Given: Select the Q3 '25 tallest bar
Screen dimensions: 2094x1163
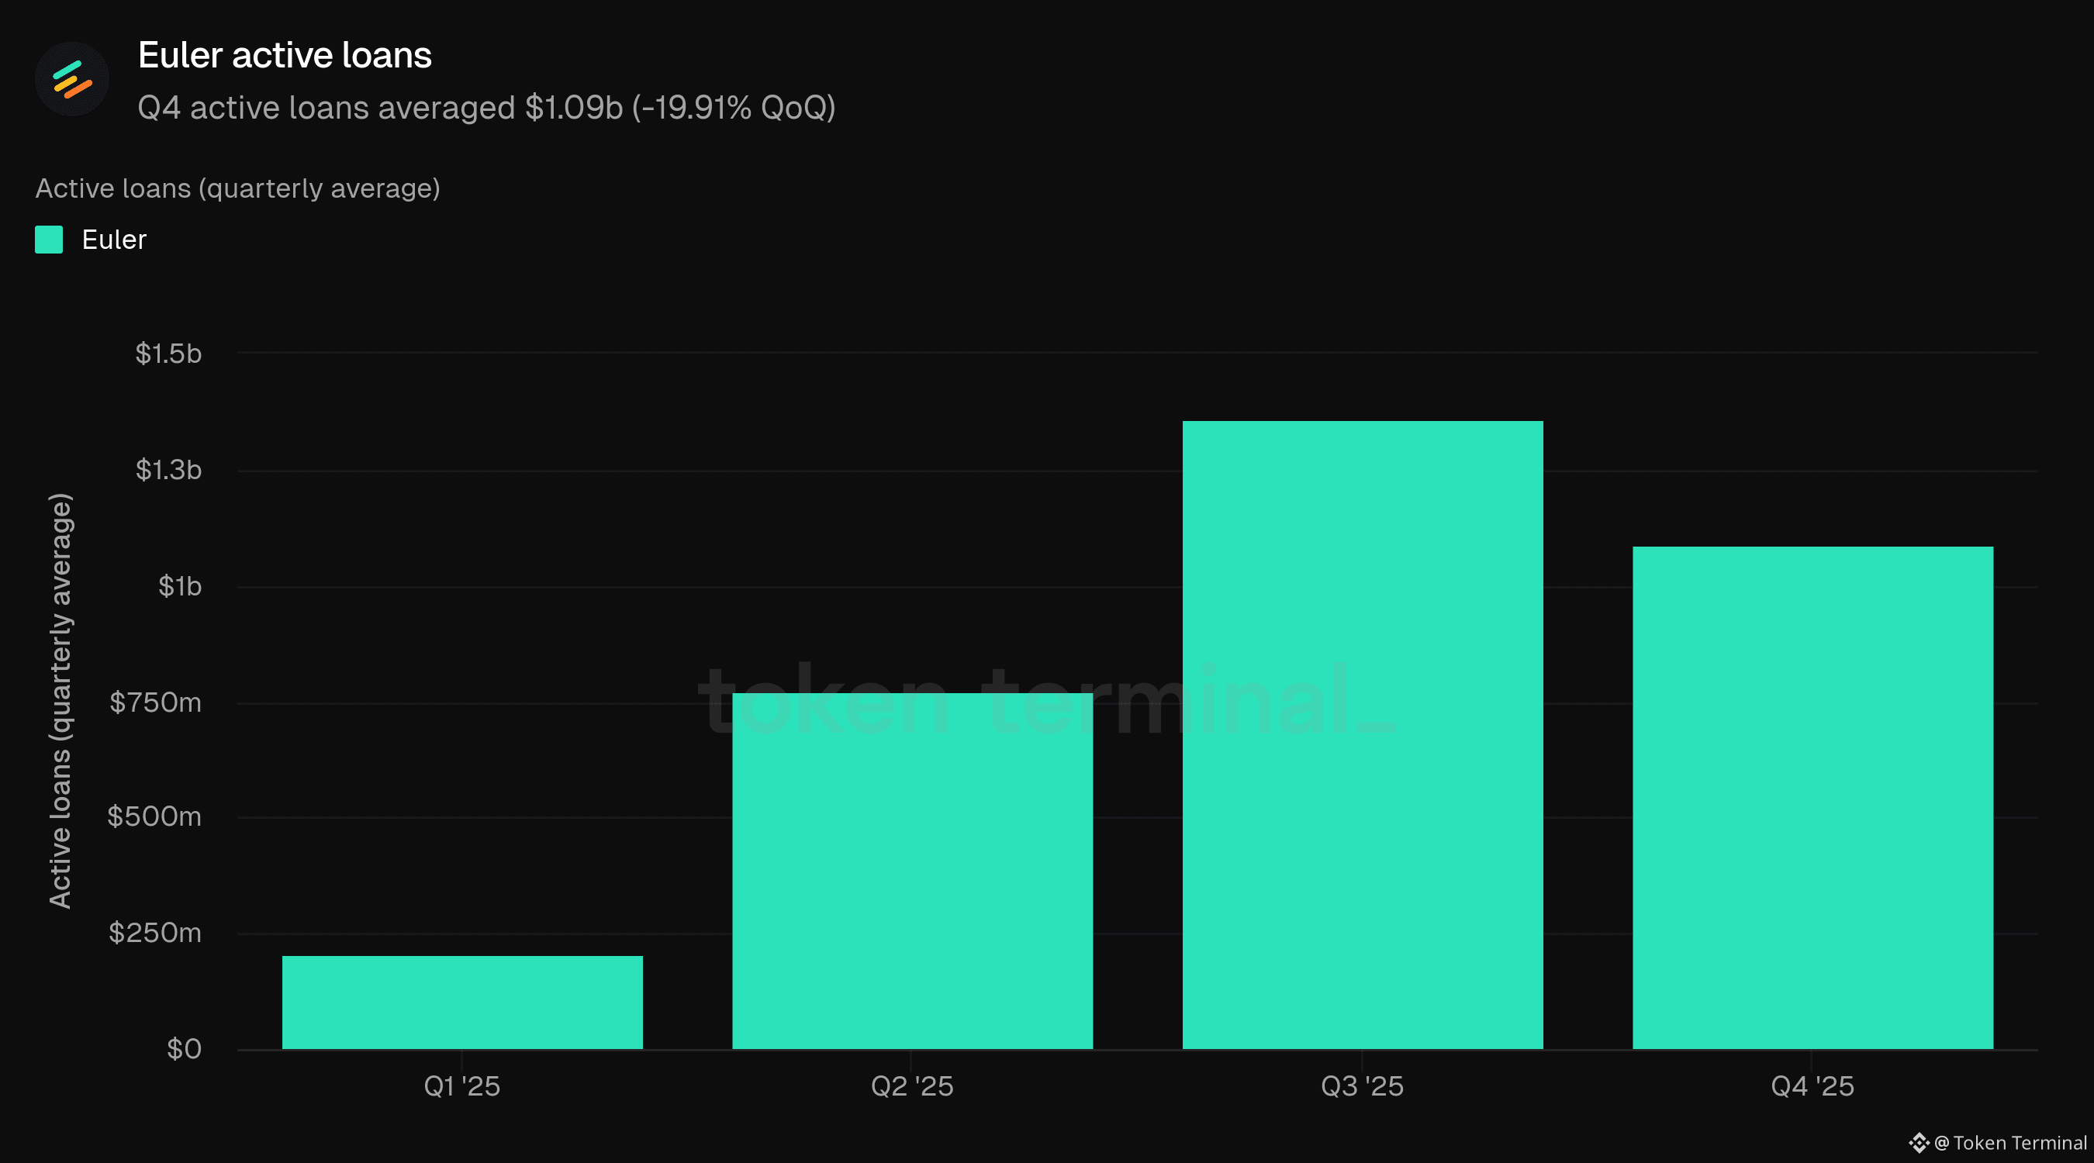Looking at the screenshot, I should [1363, 735].
